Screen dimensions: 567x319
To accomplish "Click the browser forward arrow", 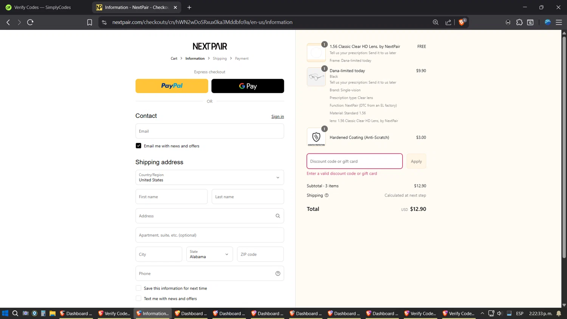I will [19, 22].
